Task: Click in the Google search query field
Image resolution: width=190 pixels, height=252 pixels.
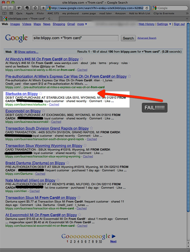Action: pos(75,38)
